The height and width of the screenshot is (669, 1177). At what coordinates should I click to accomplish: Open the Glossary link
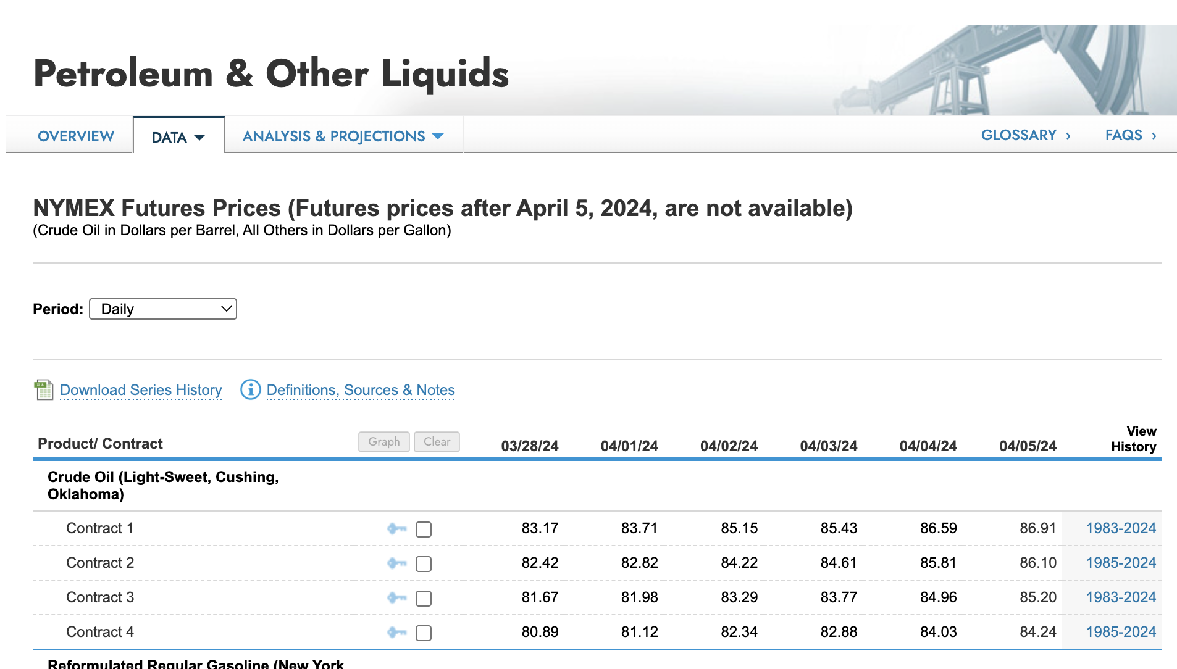click(x=1025, y=135)
